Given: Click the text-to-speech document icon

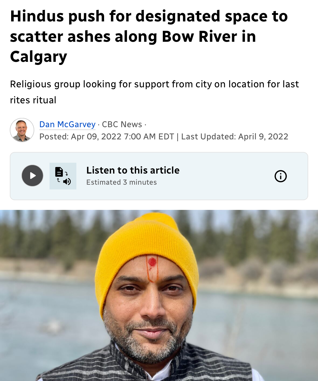Looking at the screenshot, I should click(63, 176).
